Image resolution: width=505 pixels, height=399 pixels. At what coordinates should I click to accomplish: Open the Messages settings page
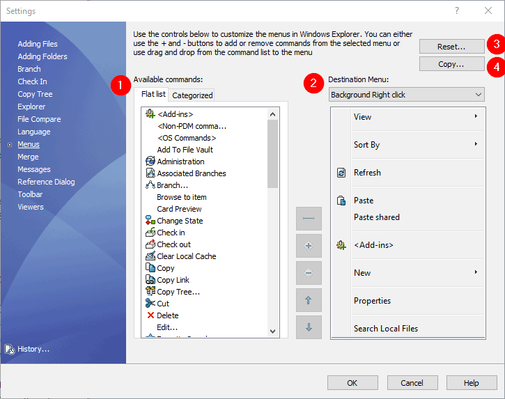pyautogui.click(x=34, y=169)
